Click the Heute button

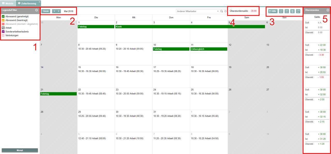point(46,11)
